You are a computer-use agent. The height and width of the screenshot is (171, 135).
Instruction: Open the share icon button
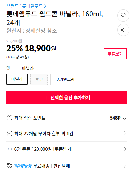pos(123,30)
